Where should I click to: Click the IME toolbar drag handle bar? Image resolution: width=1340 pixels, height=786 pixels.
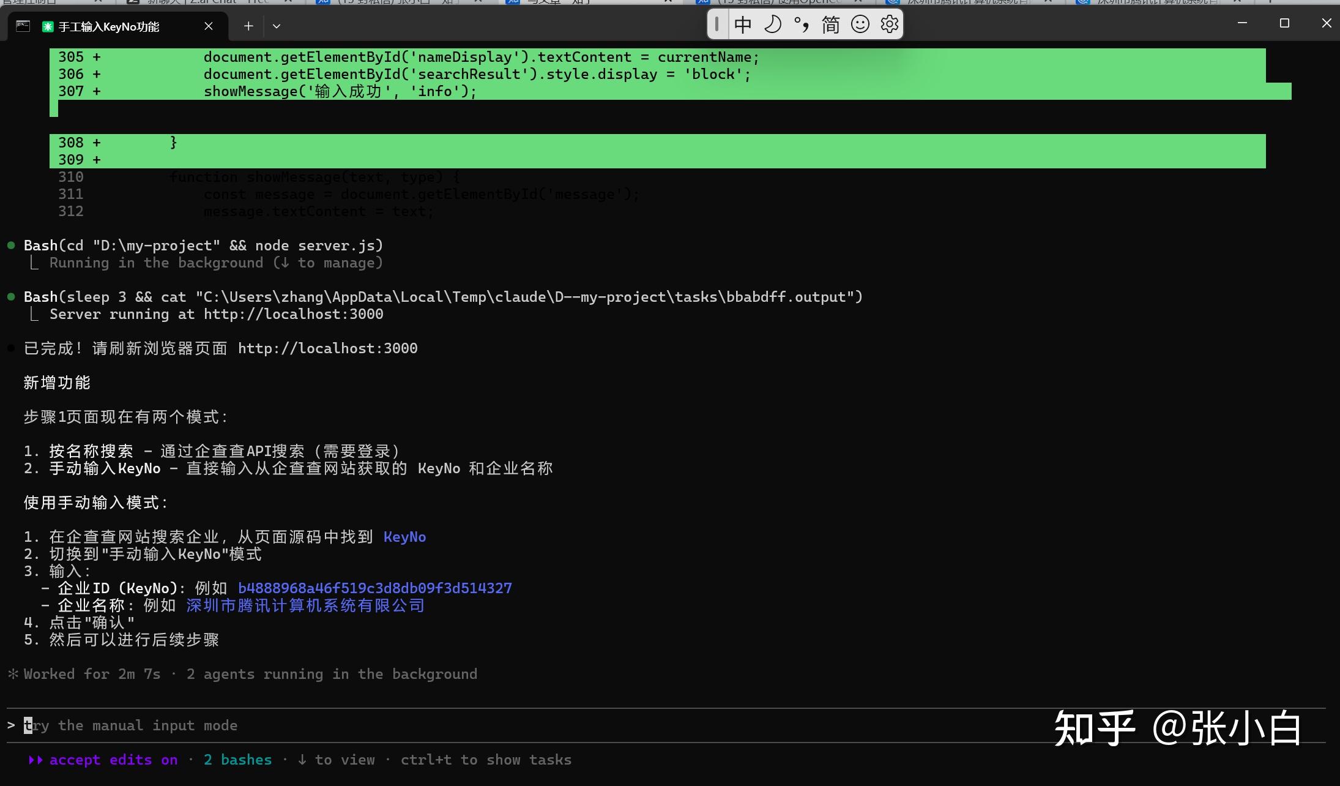click(717, 24)
